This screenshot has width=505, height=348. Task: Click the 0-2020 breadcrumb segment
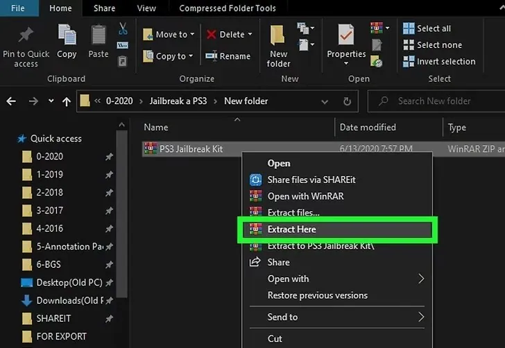[x=119, y=101]
